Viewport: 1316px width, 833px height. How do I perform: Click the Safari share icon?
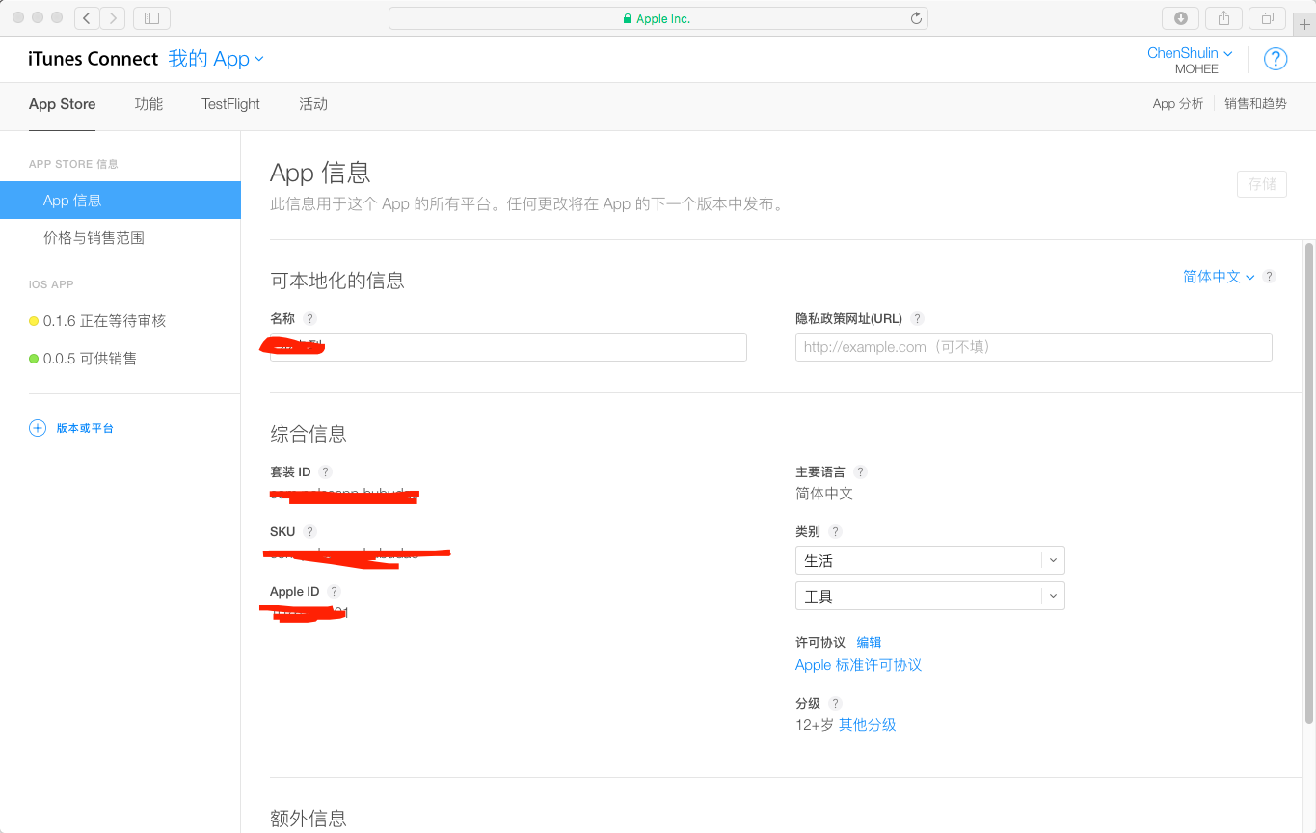click(1224, 18)
